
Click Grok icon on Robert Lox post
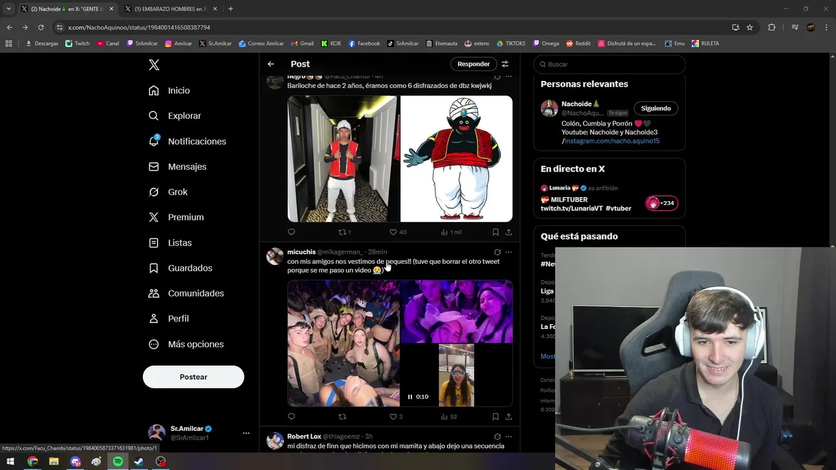tap(497, 436)
